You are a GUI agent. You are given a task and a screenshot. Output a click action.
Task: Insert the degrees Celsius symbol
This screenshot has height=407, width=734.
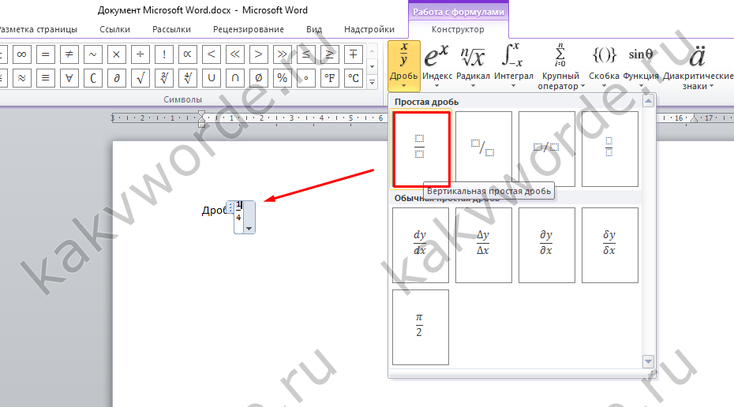354,77
